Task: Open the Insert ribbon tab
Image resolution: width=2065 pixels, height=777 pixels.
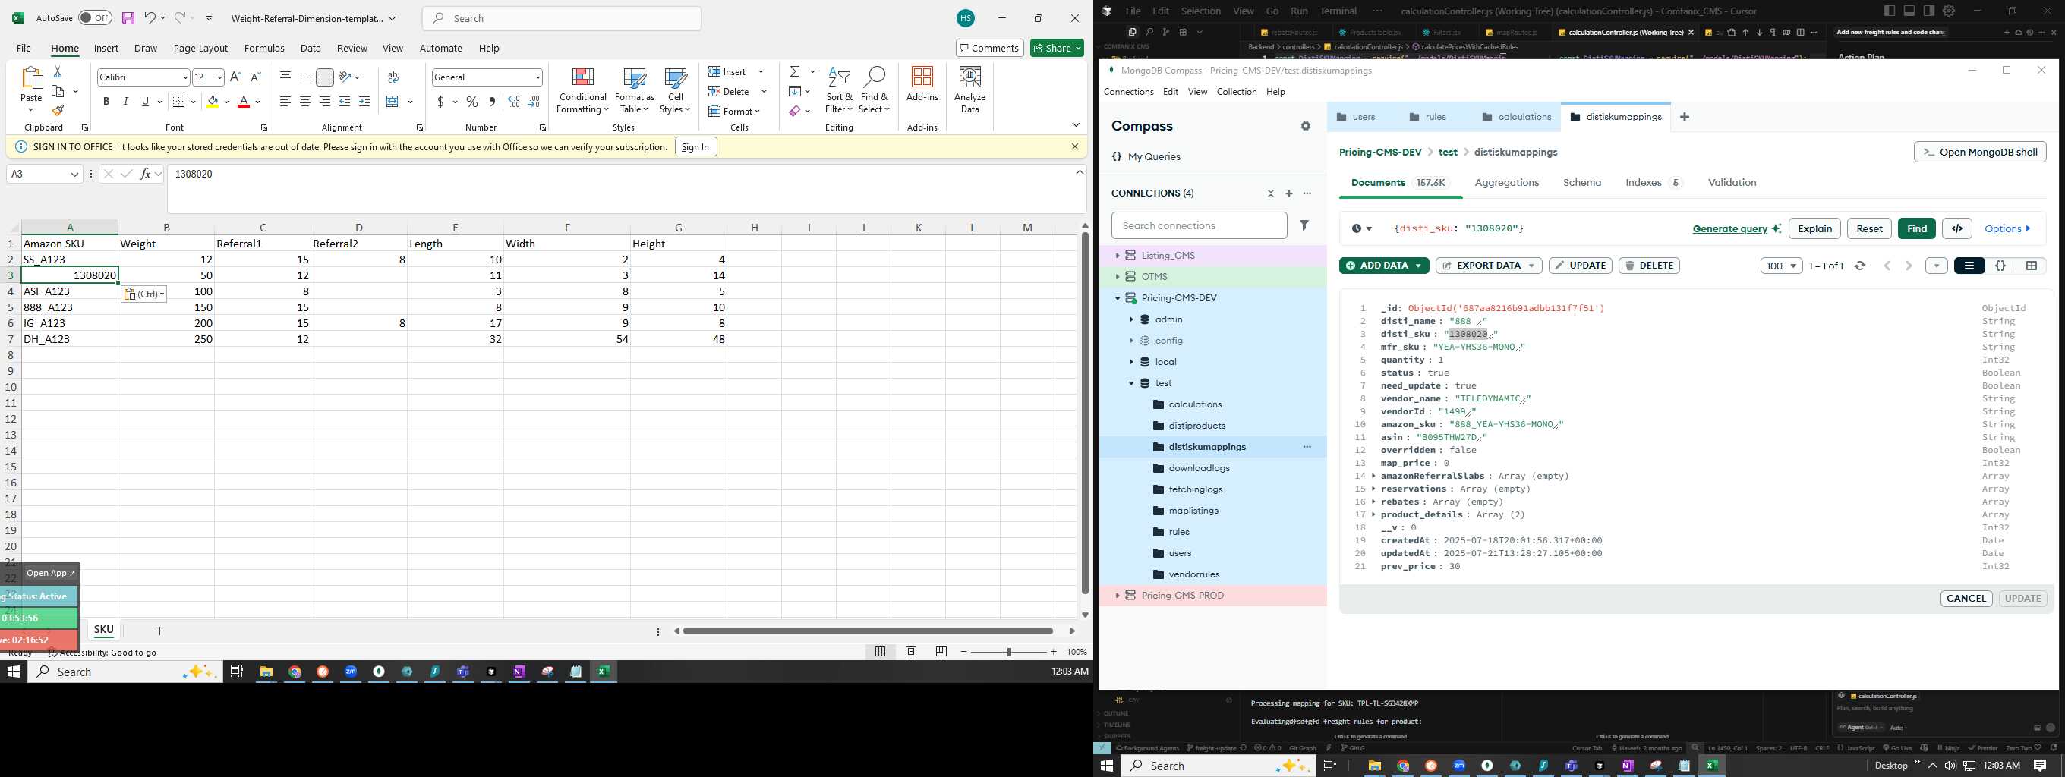Action: [x=106, y=48]
